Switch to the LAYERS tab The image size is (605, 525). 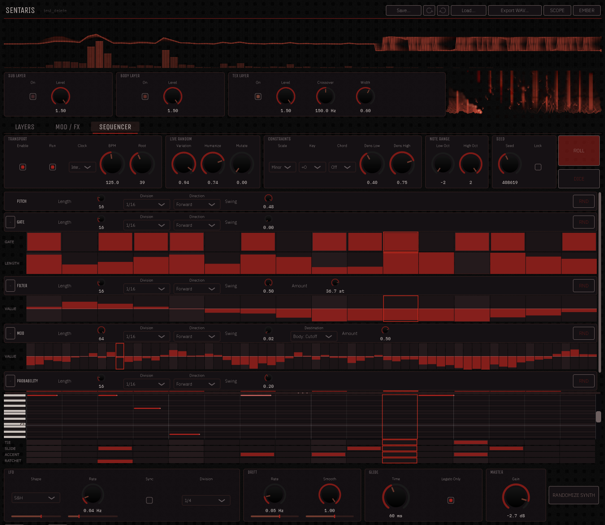click(25, 127)
